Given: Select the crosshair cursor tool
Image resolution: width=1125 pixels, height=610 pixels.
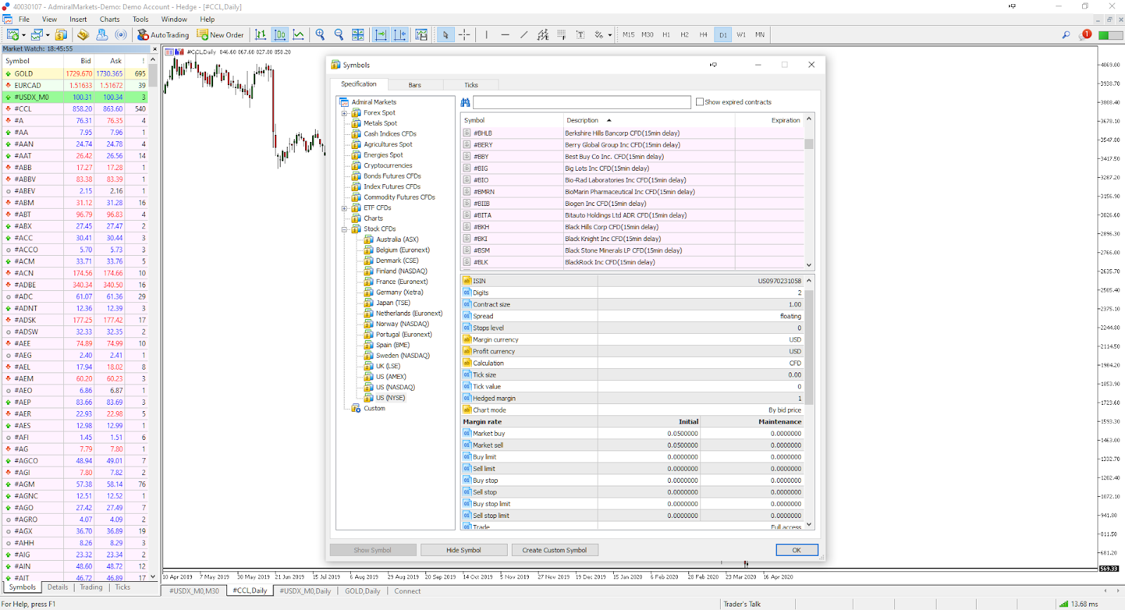Looking at the screenshot, I should coord(464,34).
